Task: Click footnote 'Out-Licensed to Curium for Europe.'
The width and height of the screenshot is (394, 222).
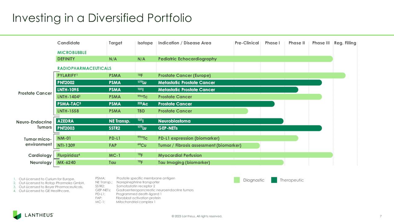Action: tap(47, 179)
